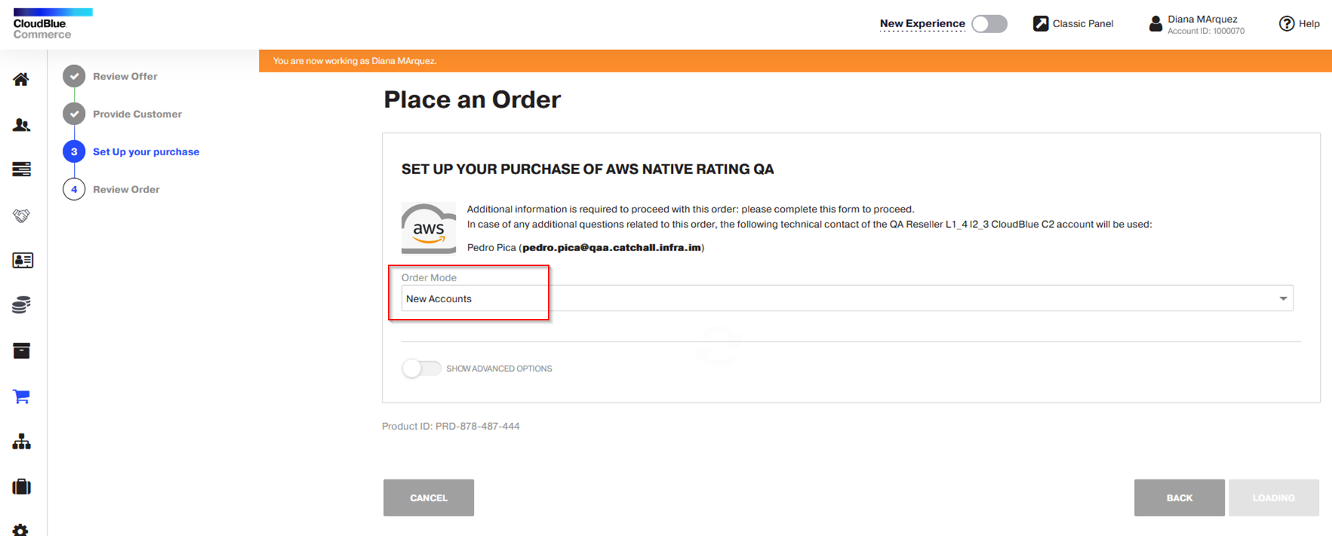
Task: Click the Home icon in sidebar
Action: (21, 79)
